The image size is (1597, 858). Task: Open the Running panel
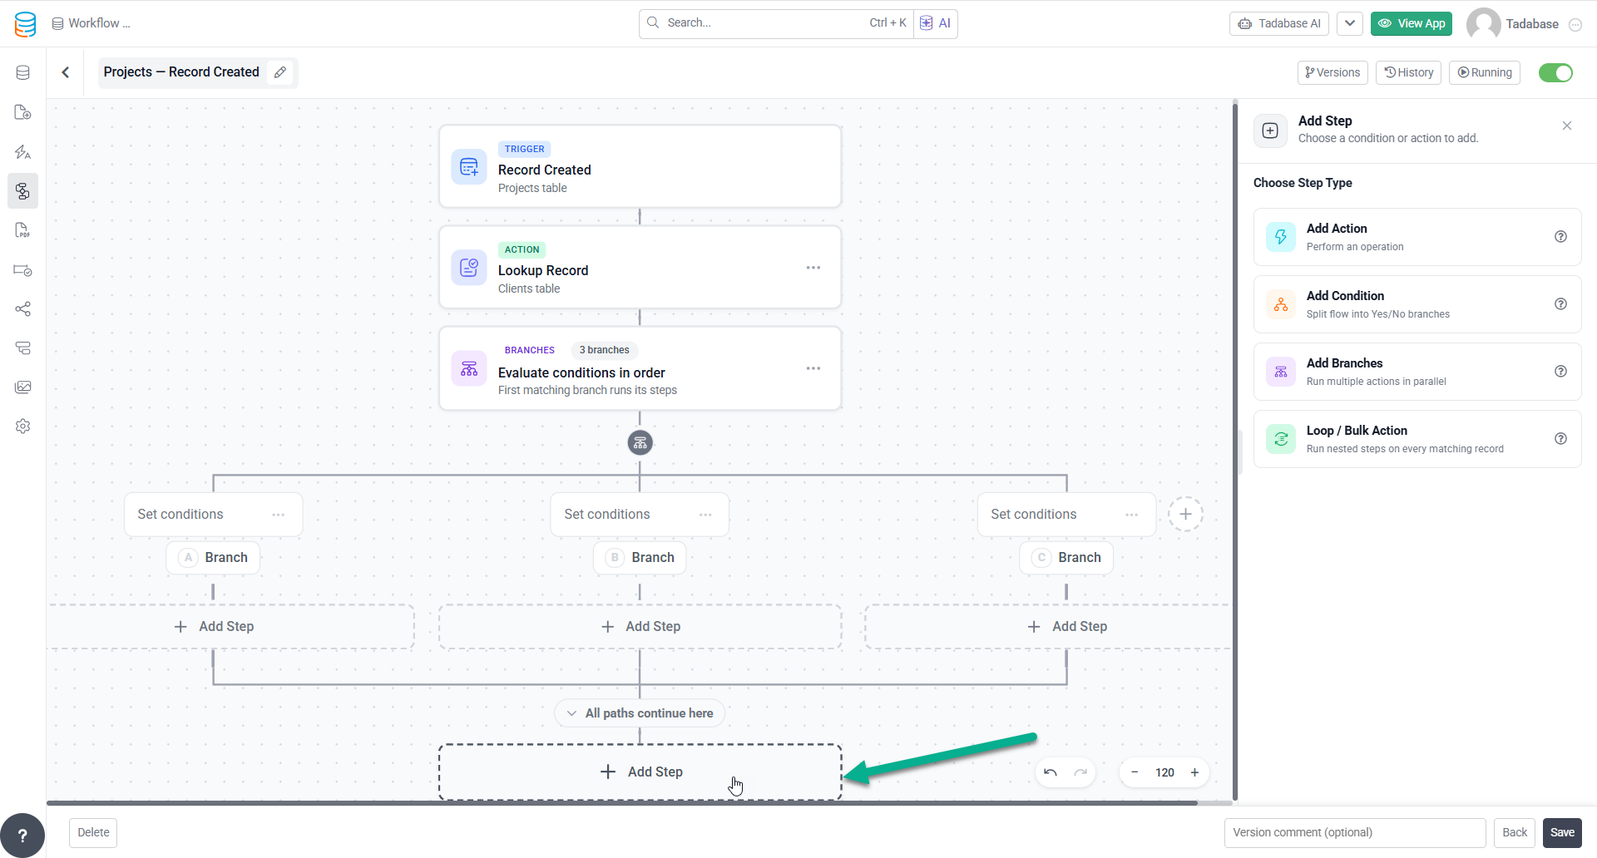(x=1485, y=72)
